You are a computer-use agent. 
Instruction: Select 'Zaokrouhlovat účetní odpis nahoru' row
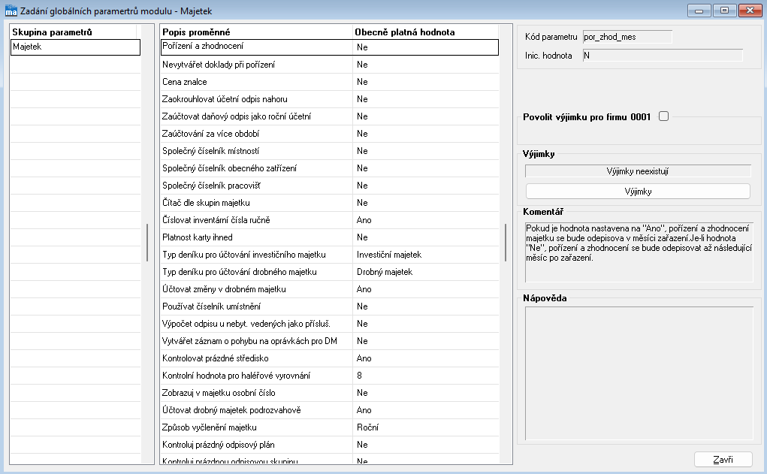[x=330, y=99]
